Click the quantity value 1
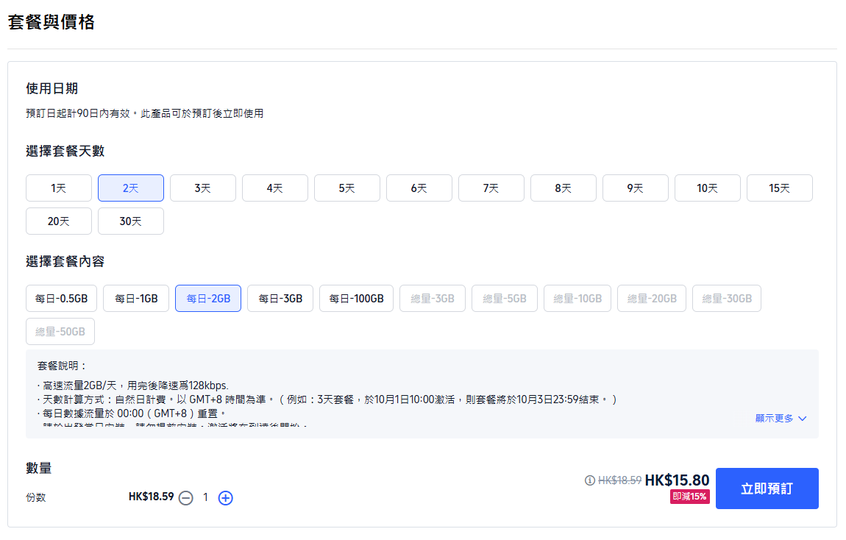The height and width of the screenshot is (540, 846). click(205, 497)
